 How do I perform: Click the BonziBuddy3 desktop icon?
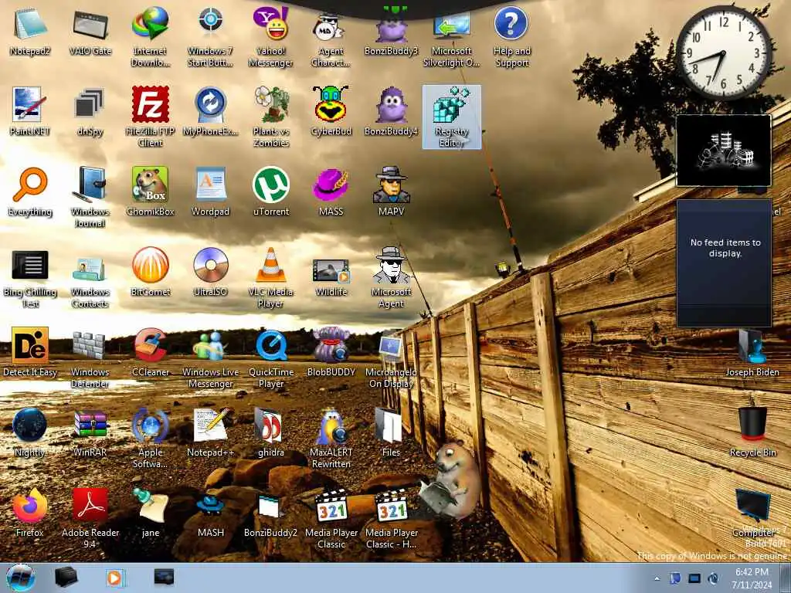[x=392, y=32]
